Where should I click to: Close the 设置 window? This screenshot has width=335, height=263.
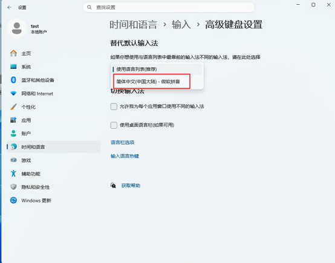pyautogui.click(x=328, y=5)
